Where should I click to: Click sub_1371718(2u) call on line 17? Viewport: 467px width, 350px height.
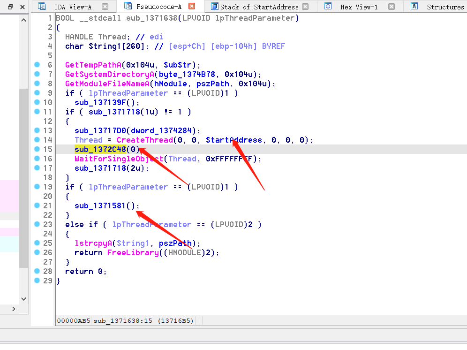point(109,168)
